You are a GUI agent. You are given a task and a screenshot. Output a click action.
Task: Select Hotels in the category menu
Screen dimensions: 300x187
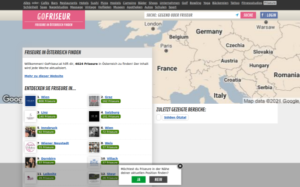(x=84, y=3)
